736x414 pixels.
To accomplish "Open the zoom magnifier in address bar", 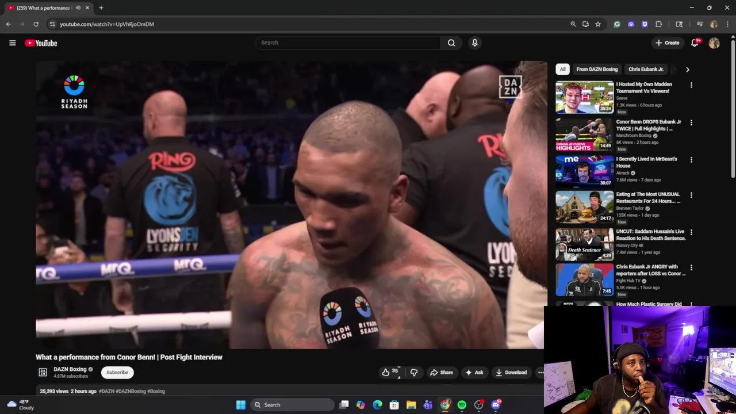I will point(573,24).
